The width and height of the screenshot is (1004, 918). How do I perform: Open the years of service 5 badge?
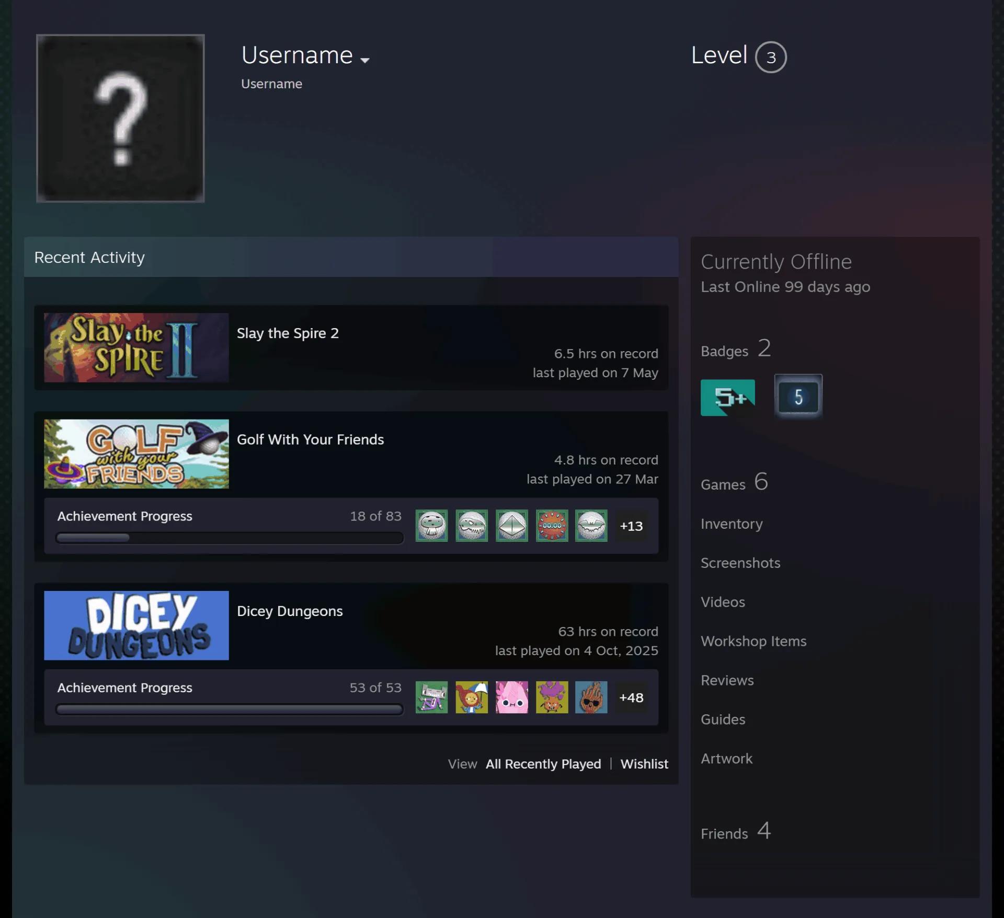pyautogui.click(x=798, y=397)
